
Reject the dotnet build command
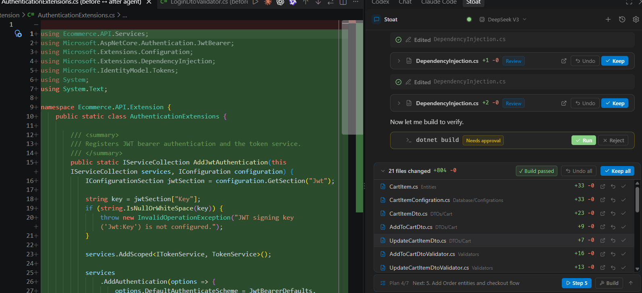(613, 140)
